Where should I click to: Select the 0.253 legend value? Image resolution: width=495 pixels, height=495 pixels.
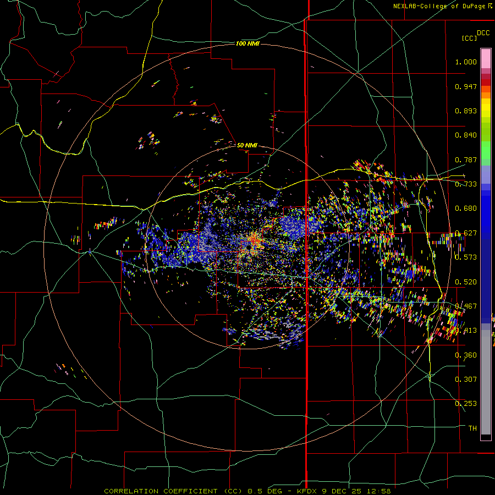pyautogui.click(x=466, y=404)
